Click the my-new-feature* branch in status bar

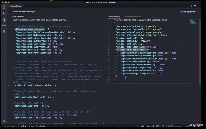pos(9,126)
